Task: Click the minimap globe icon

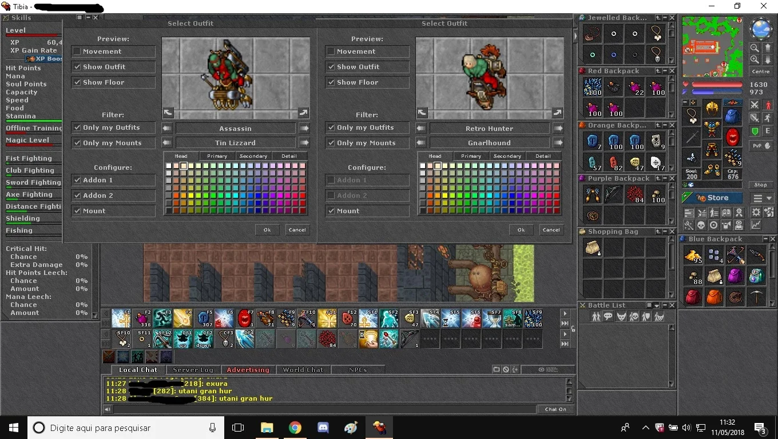Action: click(x=761, y=29)
